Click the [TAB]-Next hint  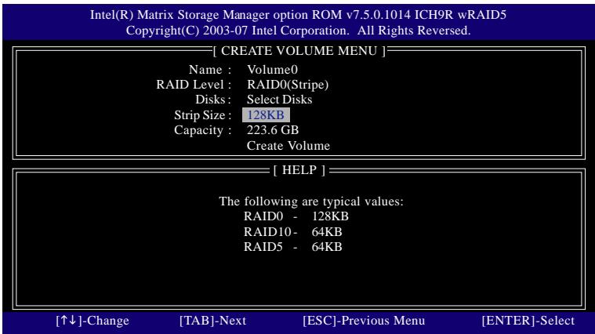[212, 321]
